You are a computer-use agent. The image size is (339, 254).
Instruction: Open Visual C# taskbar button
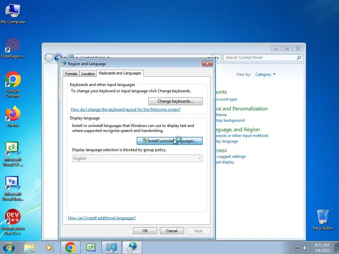91,247
